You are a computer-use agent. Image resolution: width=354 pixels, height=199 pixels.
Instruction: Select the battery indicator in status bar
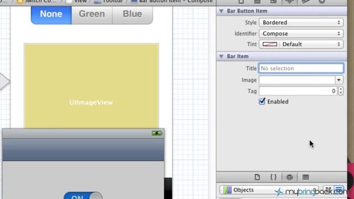point(157,133)
